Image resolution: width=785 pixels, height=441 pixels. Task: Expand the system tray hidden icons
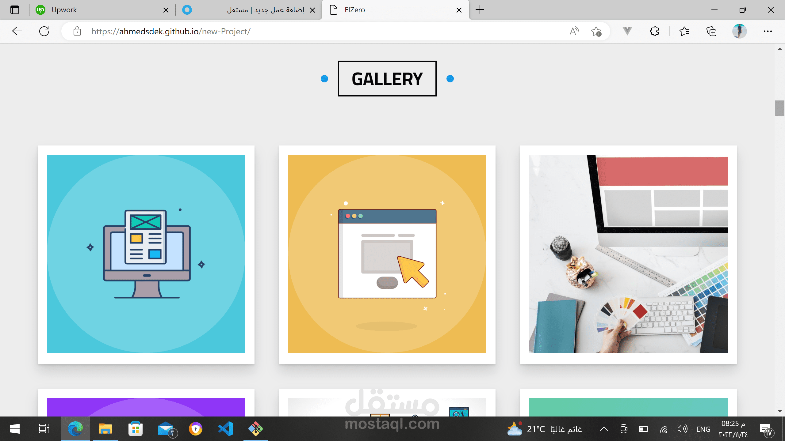[604, 429]
